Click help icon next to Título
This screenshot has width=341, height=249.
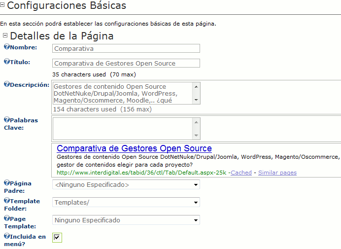[x=7, y=61]
